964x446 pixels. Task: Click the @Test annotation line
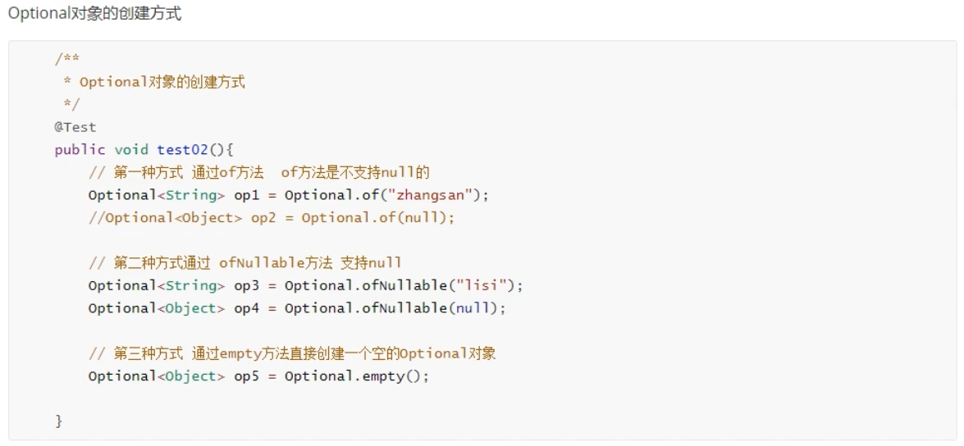(75, 127)
